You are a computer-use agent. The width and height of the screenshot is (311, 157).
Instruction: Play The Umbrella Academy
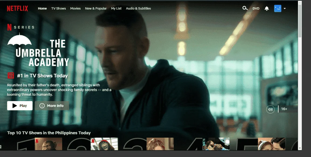pos(20,106)
